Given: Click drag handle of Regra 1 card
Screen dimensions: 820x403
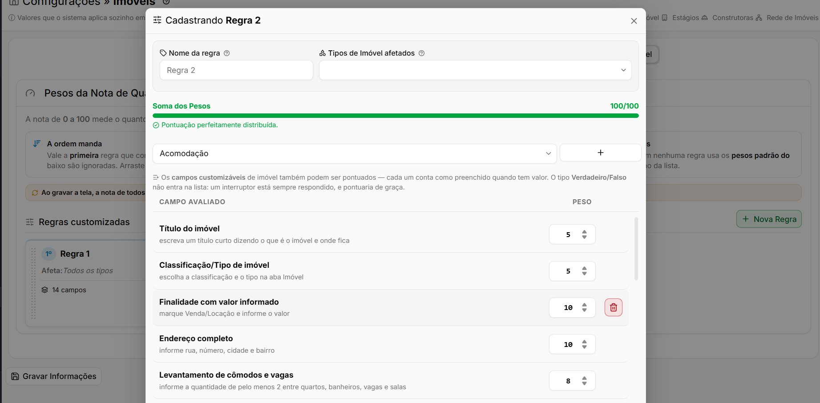Looking at the screenshot, I should 33,283.
